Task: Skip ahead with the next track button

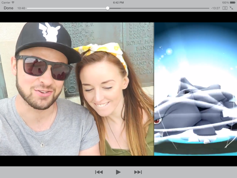Action: [138, 172]
